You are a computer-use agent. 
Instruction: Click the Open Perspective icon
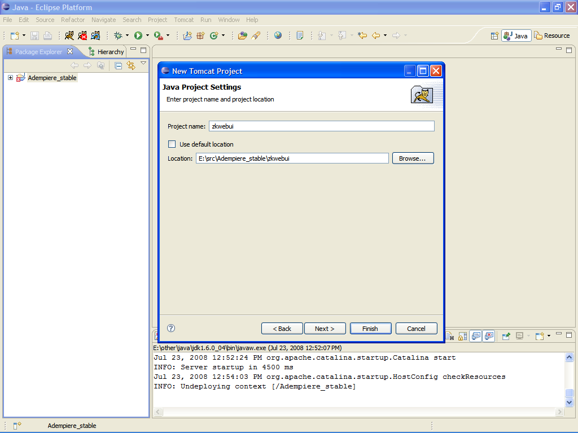pyautogui.click(x=494, y=36)
